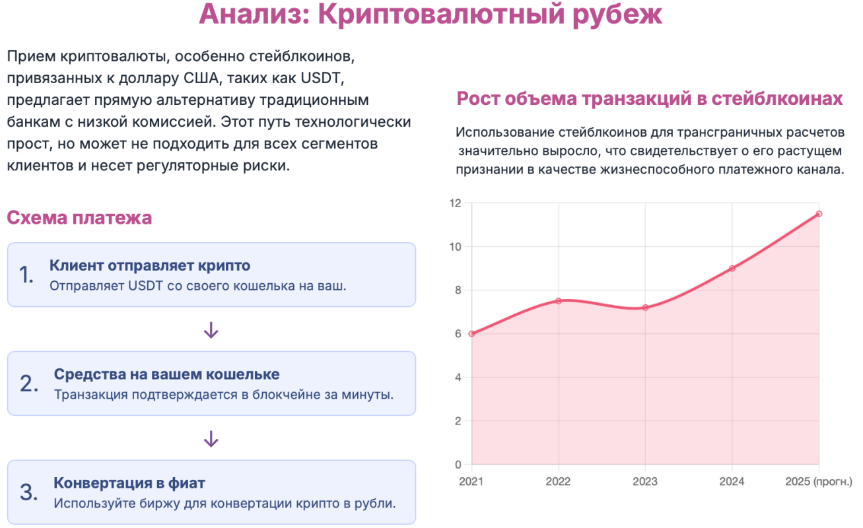
Task: Select the 2024 data point at value 9
Action: point(732,268)
